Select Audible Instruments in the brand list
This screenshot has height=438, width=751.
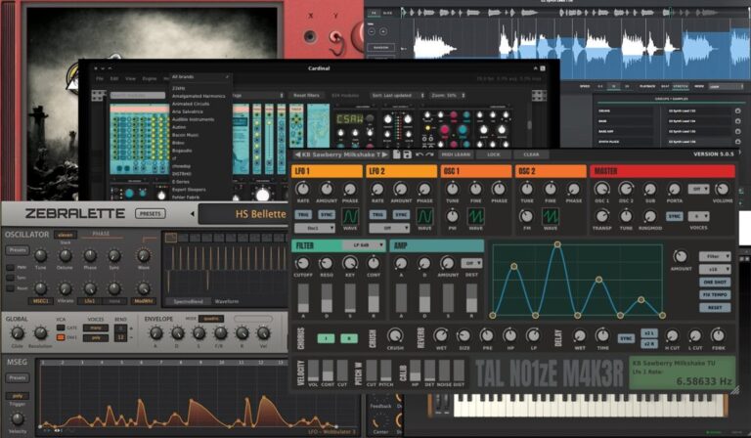point(194,118)
